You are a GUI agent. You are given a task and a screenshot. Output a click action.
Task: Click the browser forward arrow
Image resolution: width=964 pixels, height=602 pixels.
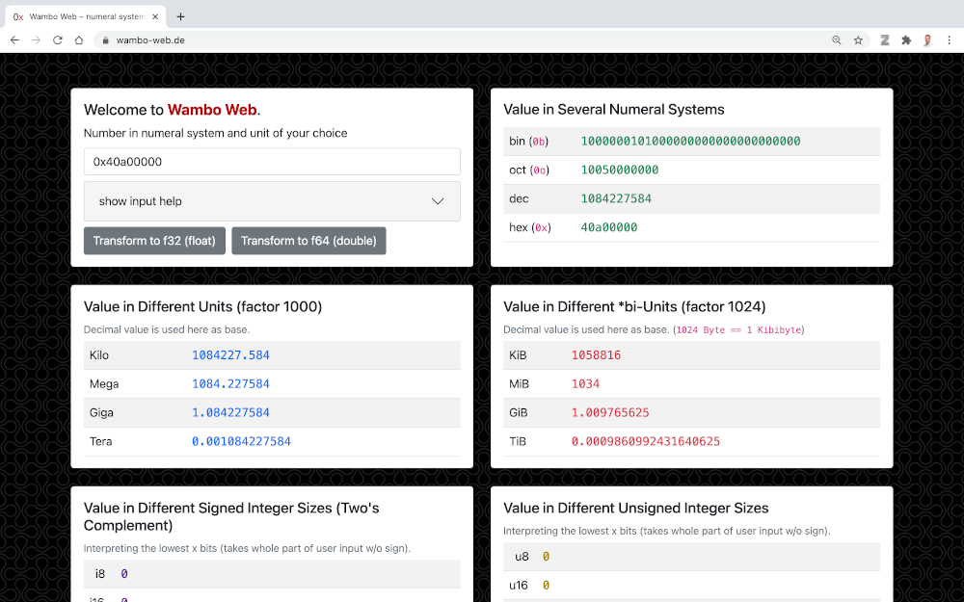37,39
